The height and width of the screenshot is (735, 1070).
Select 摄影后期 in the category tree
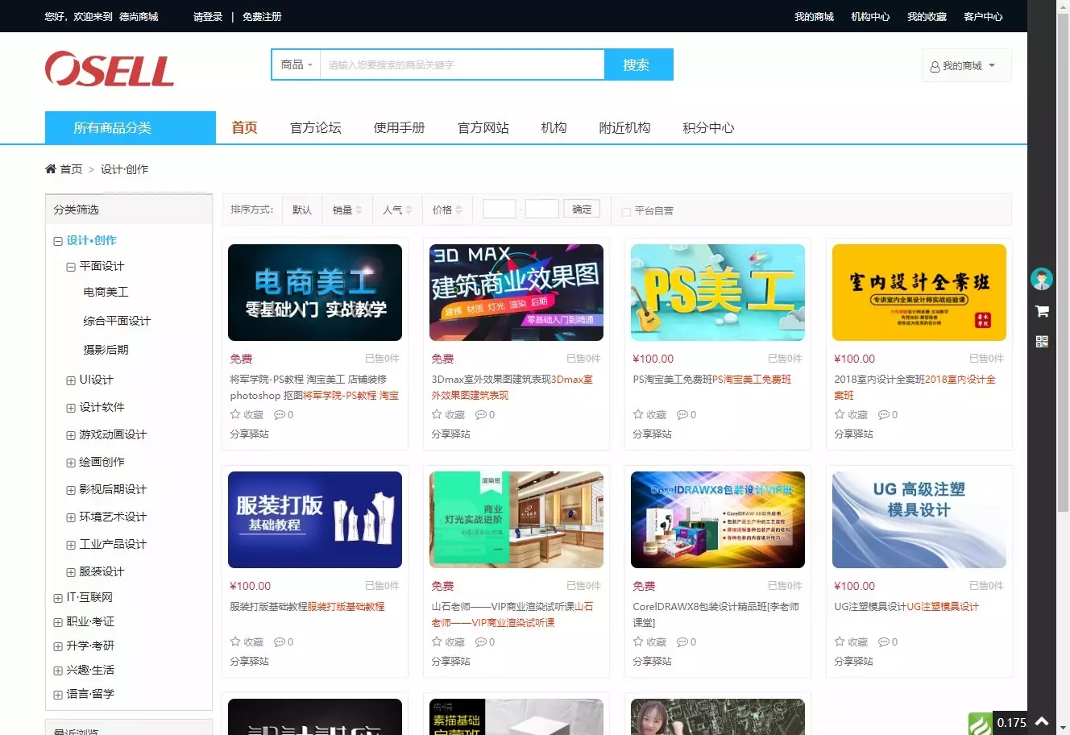106,350
